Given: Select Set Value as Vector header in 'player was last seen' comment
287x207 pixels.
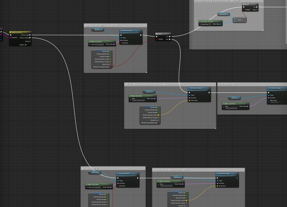Looking at the screenshot, I should click(199, 89).
